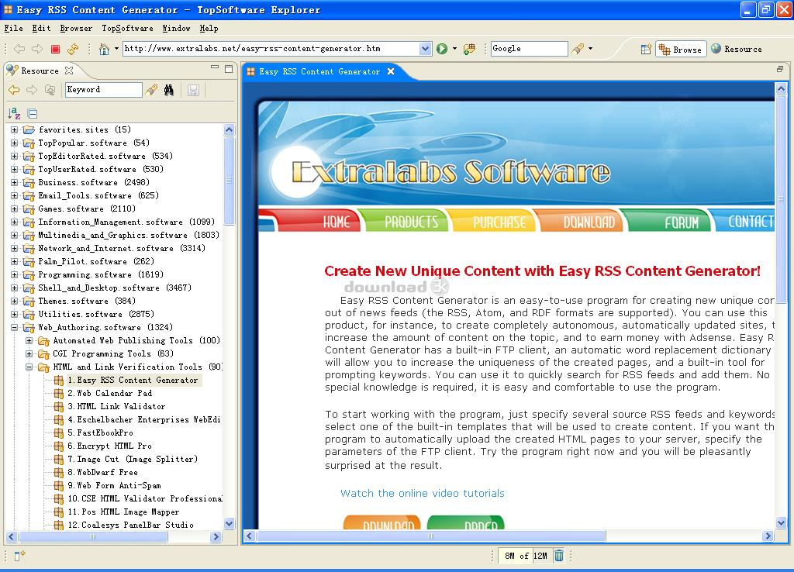Screen dimensions: 794x572
Task: Click the Resource panel forward arrow
Action: pyautogui.click(x=31, y=90)
